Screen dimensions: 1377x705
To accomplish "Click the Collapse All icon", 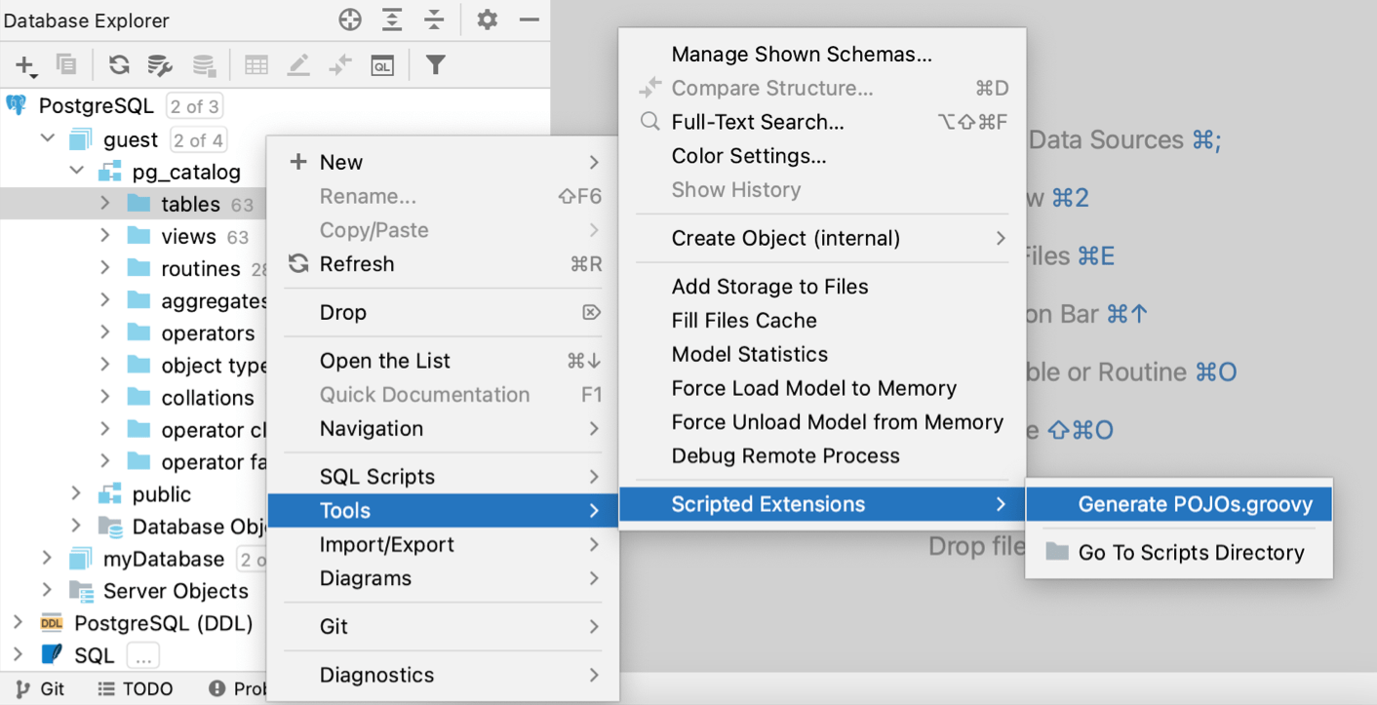I will [x=433, y=20].
